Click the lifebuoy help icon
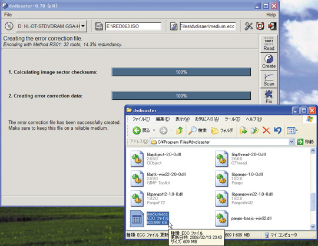Viewport: 318px width, 246px height. (x=260, y=26)
